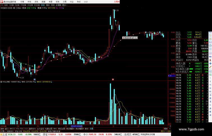Select 日 period in right sidebar
The image size is (212, 136).
210,95
